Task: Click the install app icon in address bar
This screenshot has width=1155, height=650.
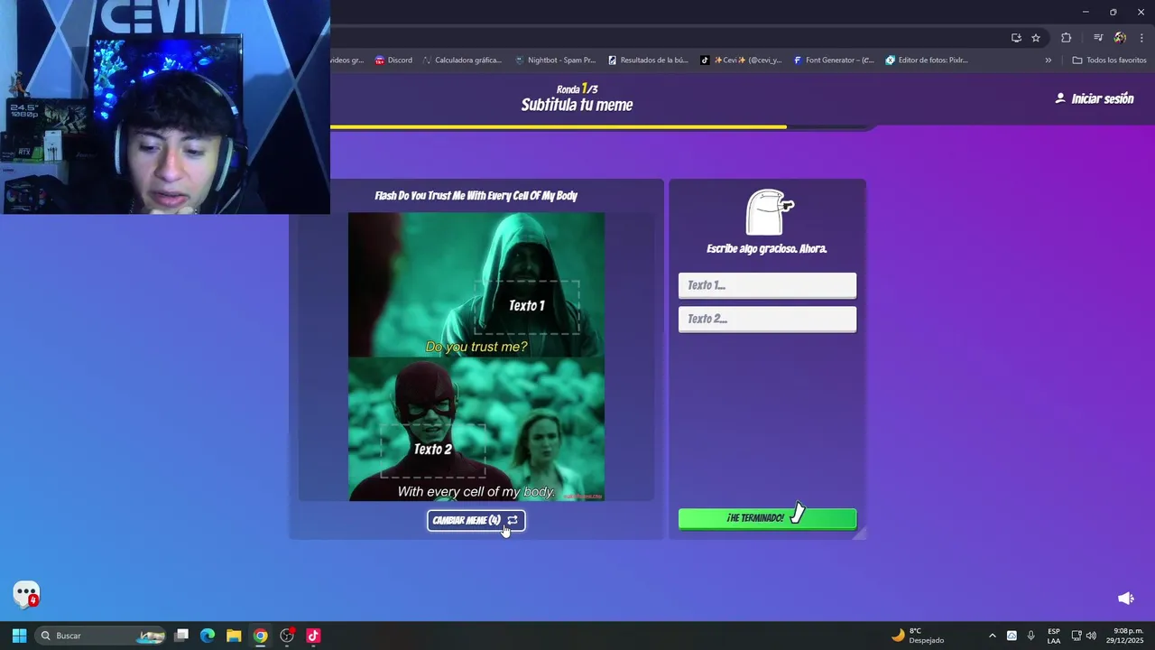Action: click(1016, 38)
